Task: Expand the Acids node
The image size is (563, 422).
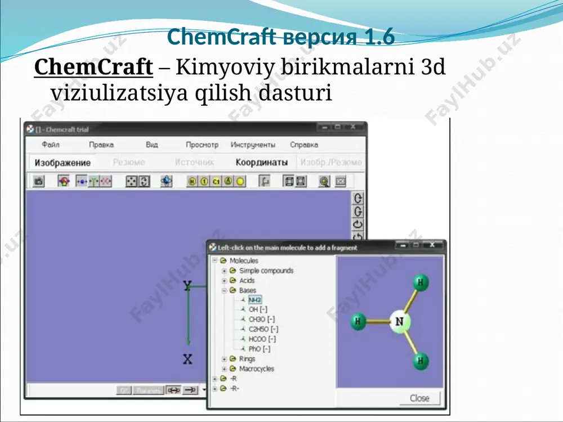Action: (x=225, y=281)
